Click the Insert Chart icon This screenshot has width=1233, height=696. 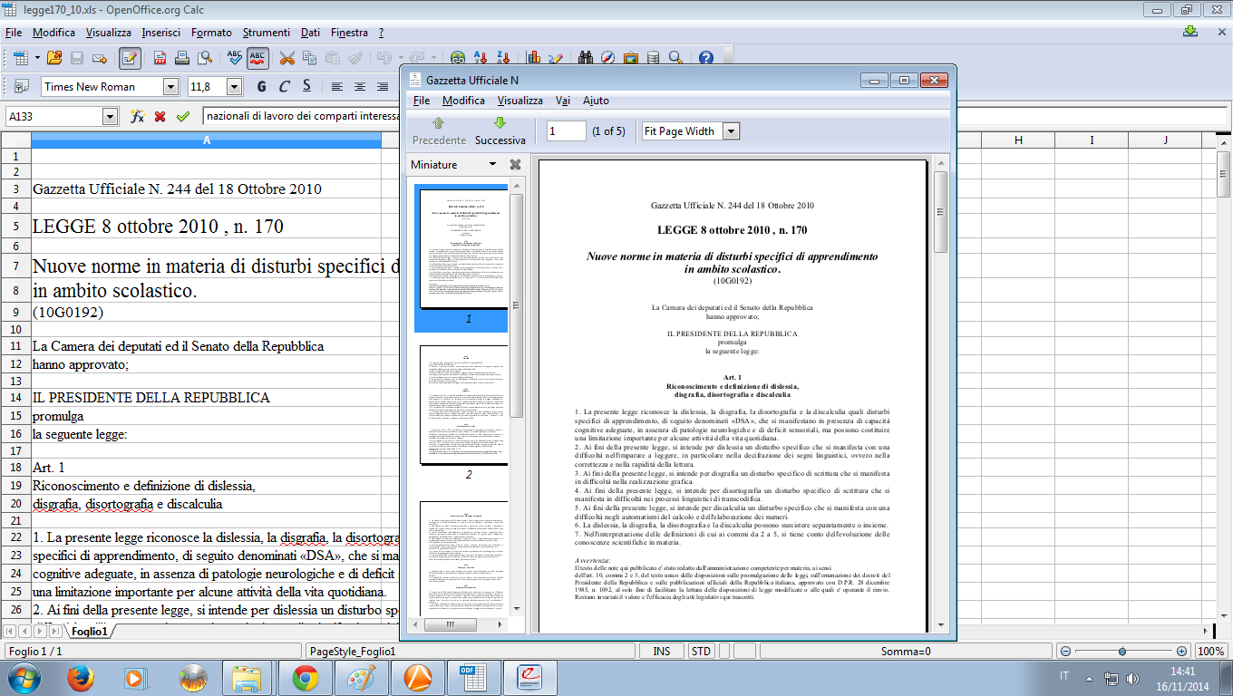pos(534,58)
